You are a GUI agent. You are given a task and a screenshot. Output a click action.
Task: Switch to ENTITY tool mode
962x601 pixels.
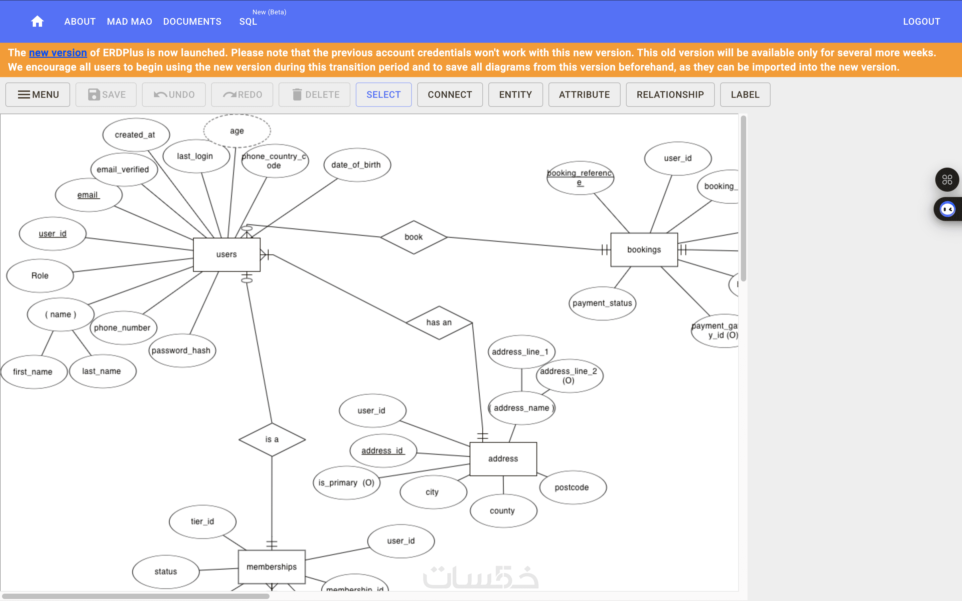coord(515,94)
